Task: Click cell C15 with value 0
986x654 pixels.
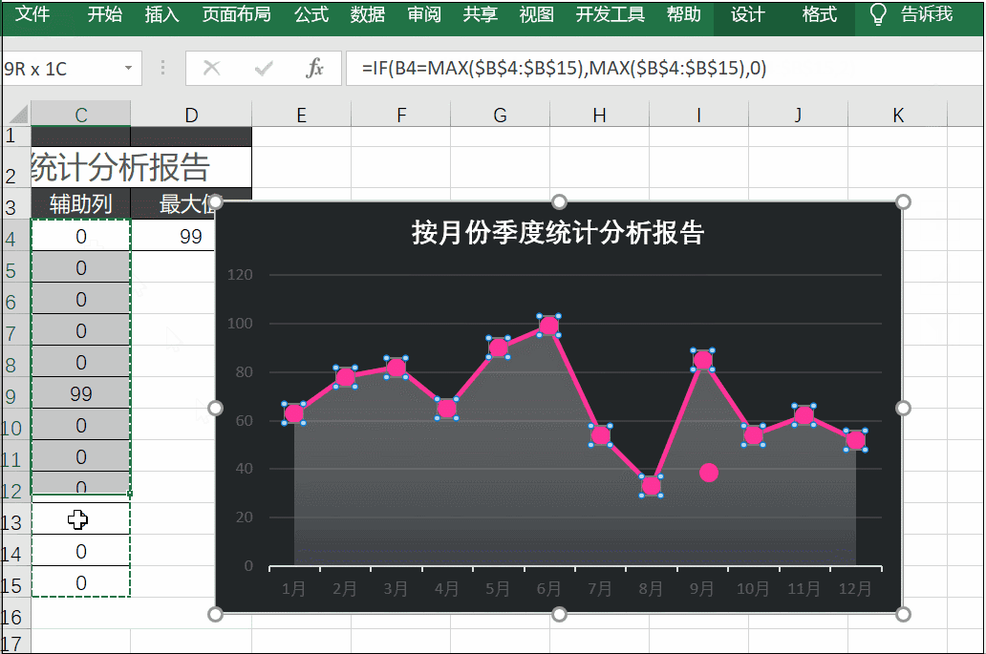Action: click(x=81, y=582)
